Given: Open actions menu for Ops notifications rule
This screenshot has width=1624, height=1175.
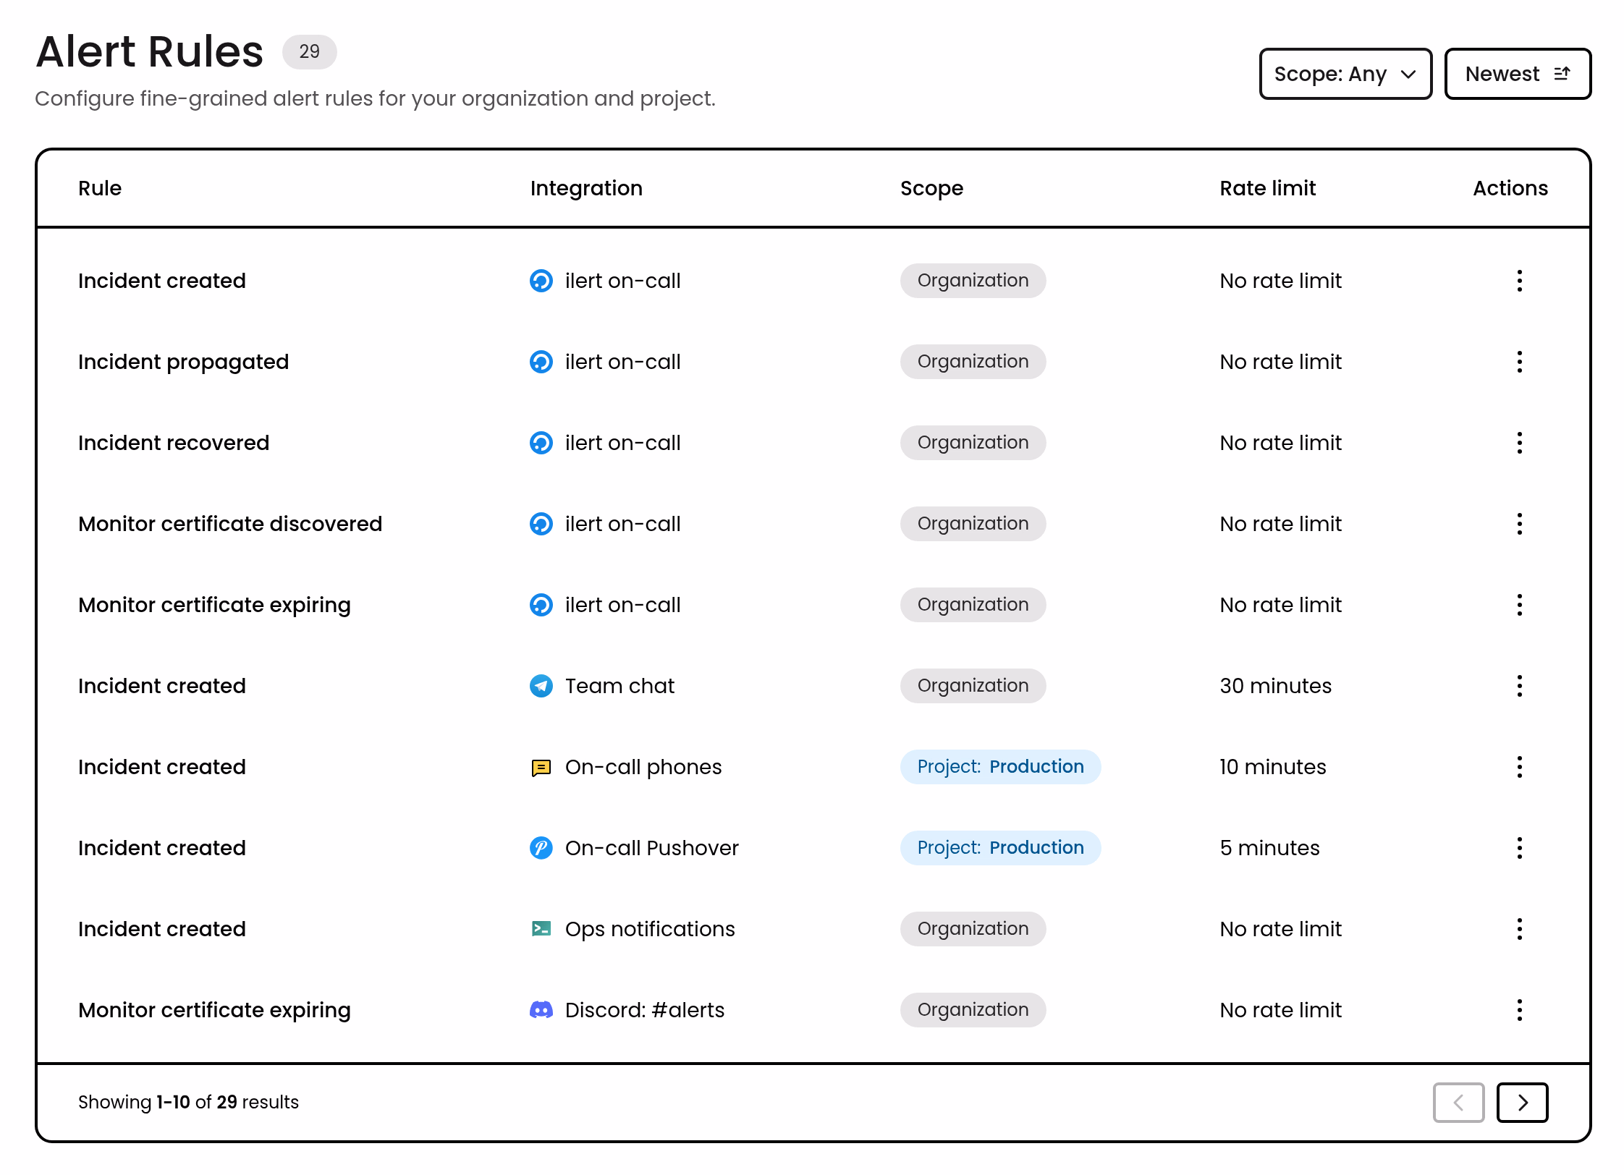Looking at the screenshot, I should 1519,929.
